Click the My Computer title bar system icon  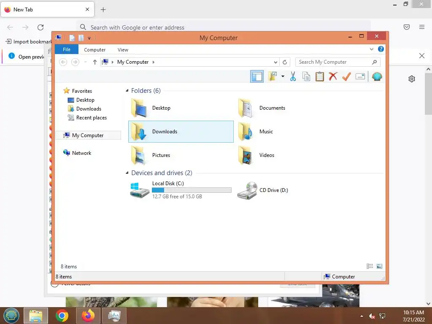coord(58,37)
